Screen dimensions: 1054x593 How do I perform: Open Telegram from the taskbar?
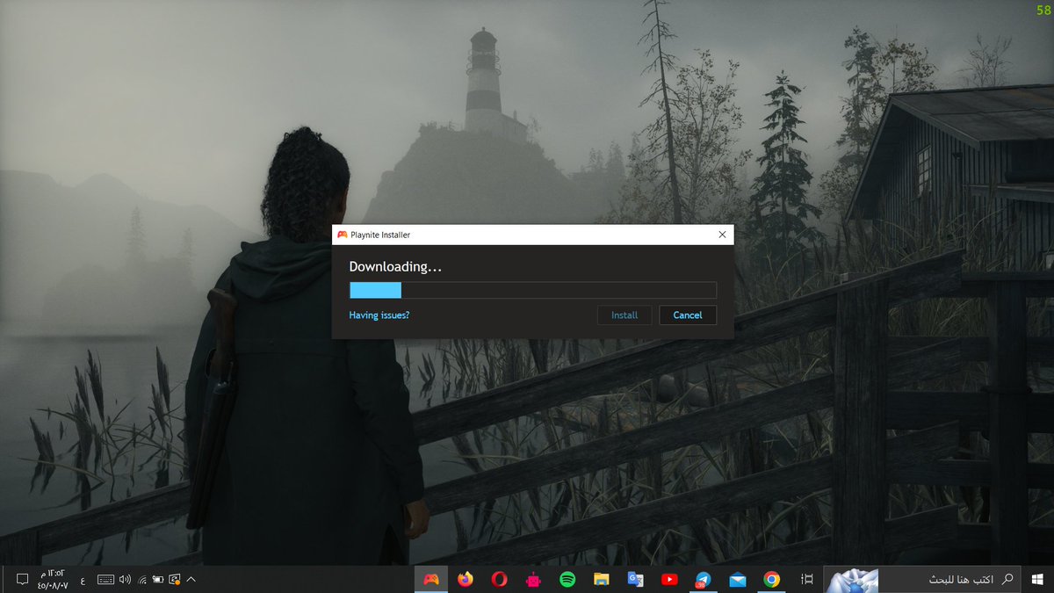703,579
